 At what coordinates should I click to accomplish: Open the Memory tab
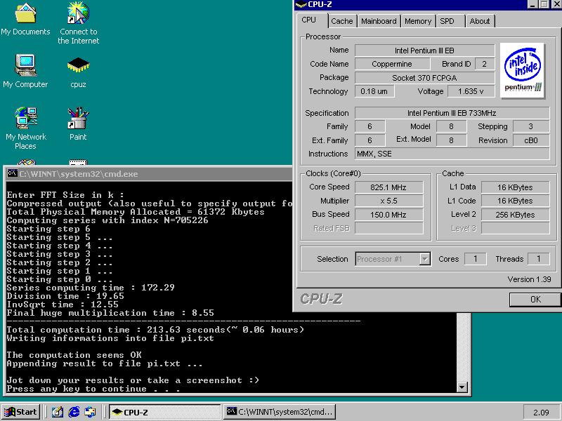click(418, 21)
